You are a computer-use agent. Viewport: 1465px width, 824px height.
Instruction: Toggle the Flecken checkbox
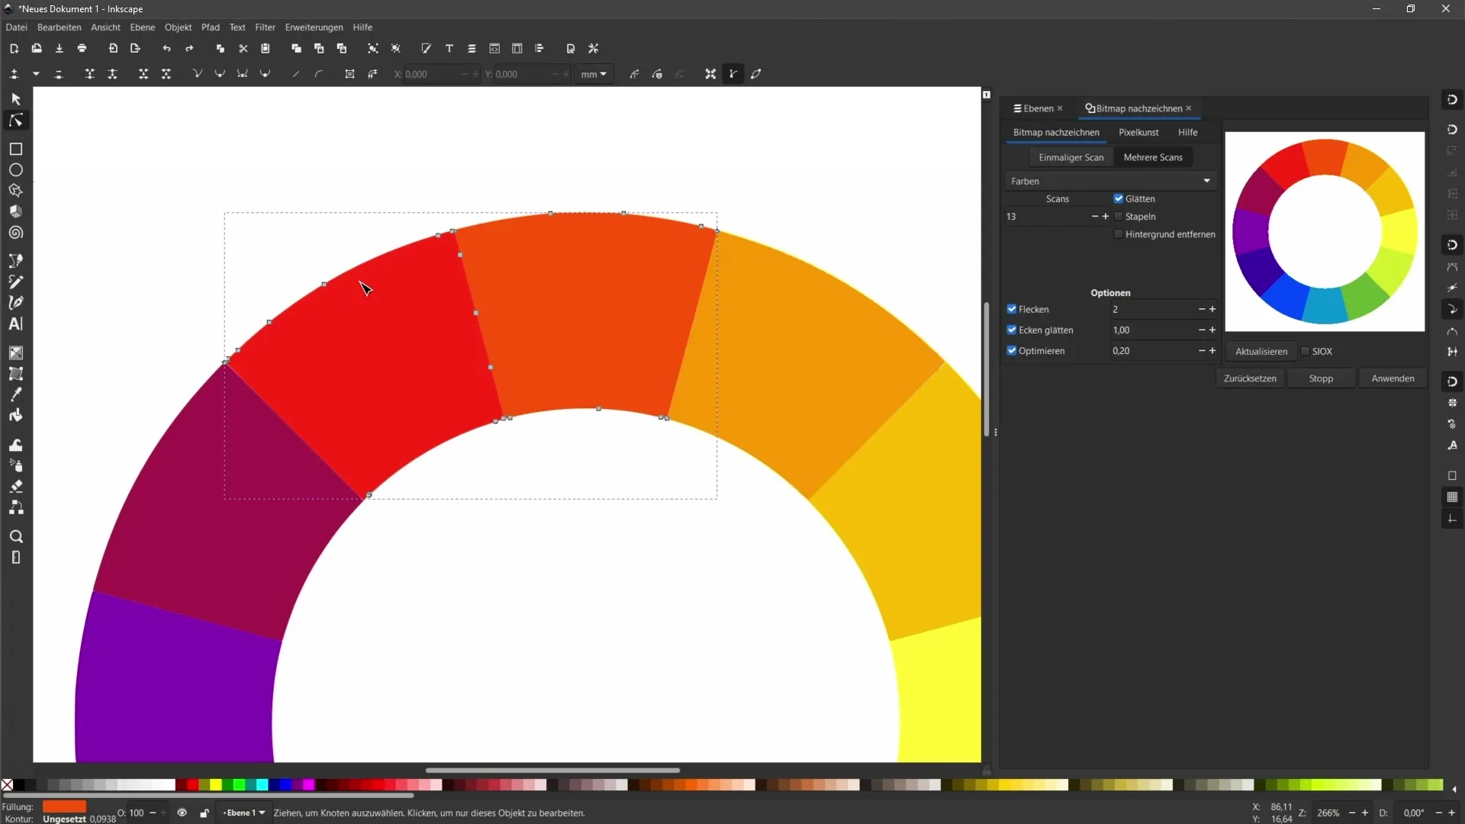point(1013,309)
